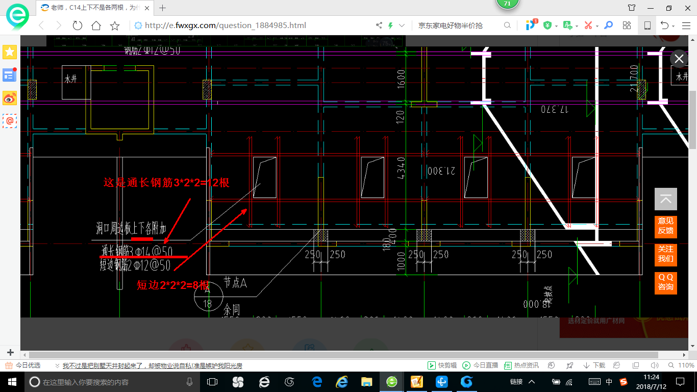This screenshot has height=392, width=697.
Task: Expand the translate dropdown arrow
Action: point(577,26)
